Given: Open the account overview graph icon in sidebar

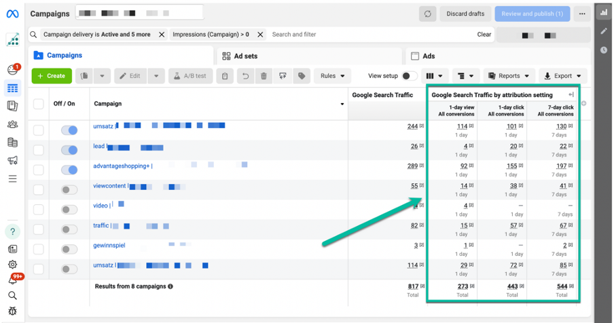Looking at the screenshot, I should 12,40.
